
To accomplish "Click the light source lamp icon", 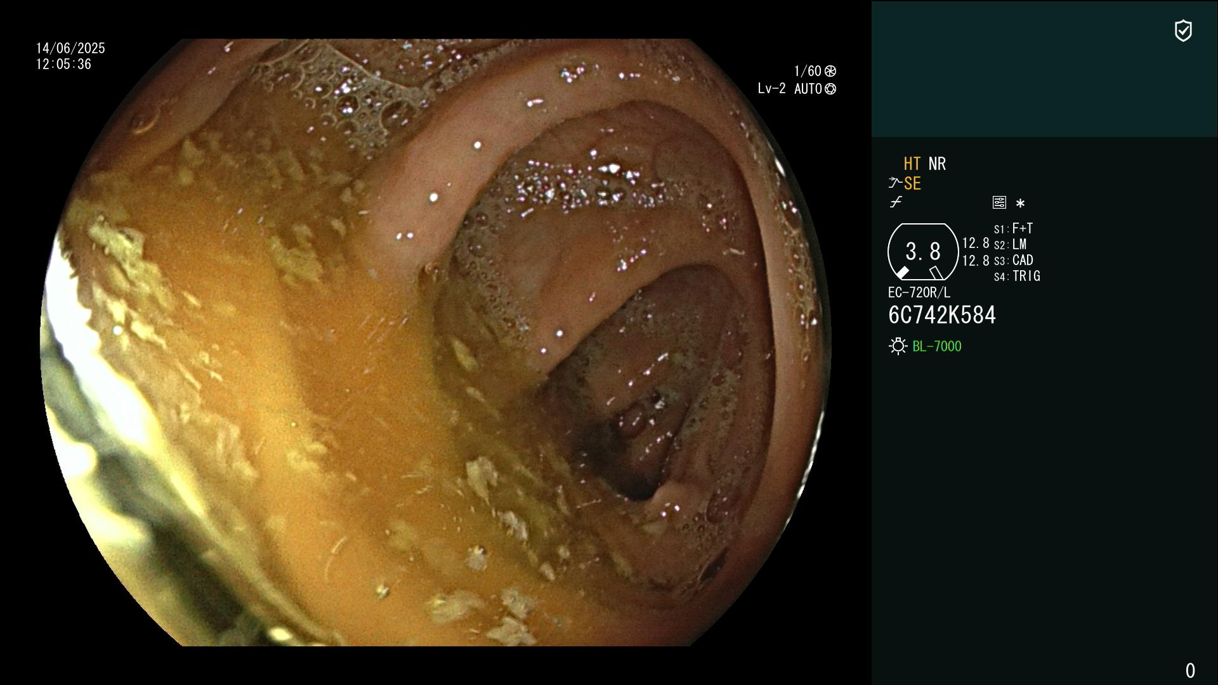I will (x=898, y=346).
